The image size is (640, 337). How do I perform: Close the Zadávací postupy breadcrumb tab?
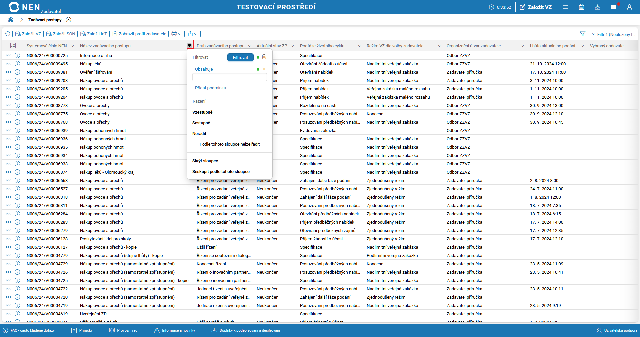tap(68, 20)
